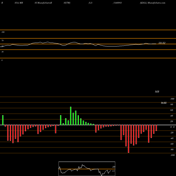Click the MR axis label -20
Viewport: 176px width, 176px height.
tap(172, 133)
